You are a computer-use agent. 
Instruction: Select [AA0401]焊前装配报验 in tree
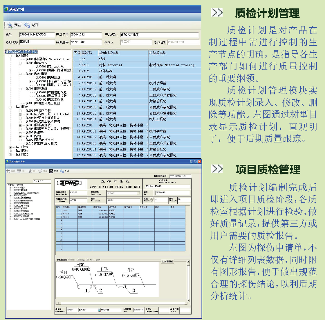point(51,92)
